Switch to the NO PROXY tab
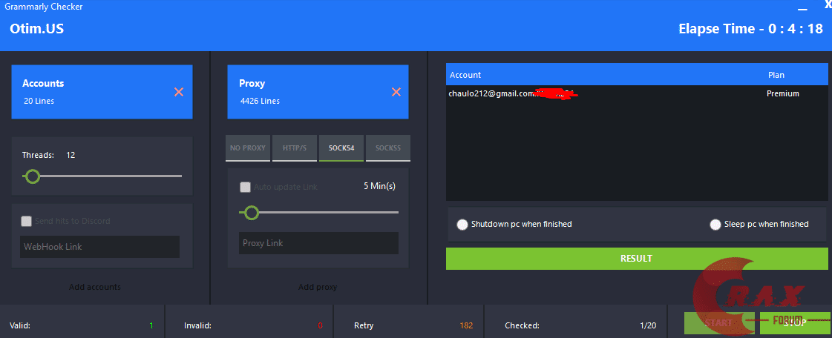832x338 pixels. tap(248, 148)
